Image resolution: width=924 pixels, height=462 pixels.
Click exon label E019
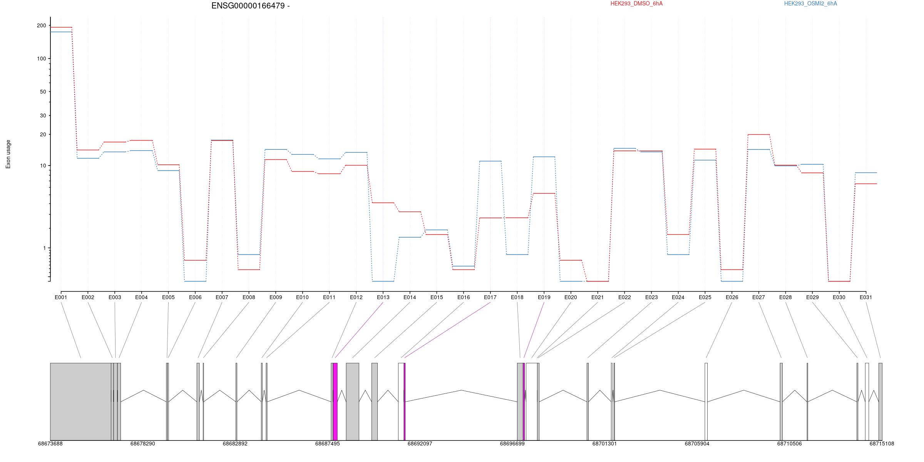click(544, 297)
